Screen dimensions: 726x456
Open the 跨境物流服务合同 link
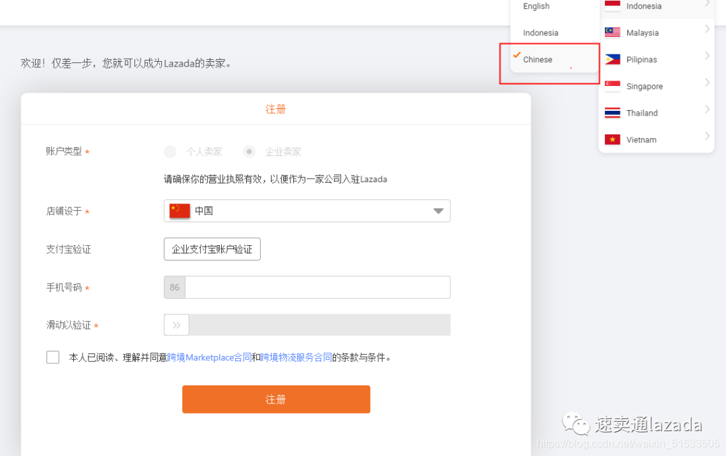[296, 357]
